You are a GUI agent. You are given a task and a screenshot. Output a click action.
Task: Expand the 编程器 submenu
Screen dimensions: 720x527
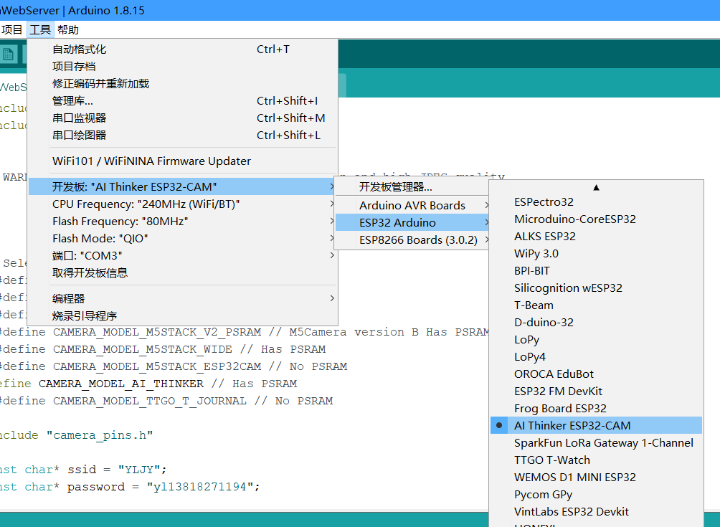pyautogui.click(x=183, y=298)
